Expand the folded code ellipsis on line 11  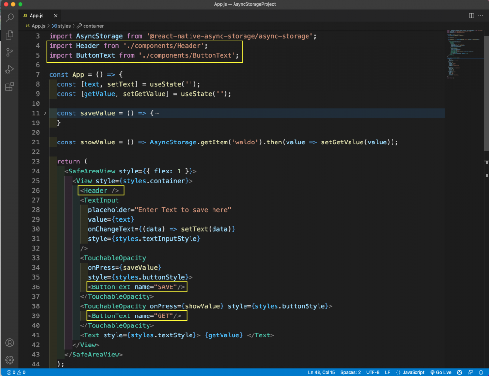(157, 113)
